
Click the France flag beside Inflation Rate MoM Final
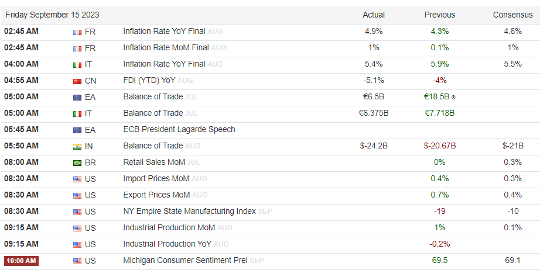pos(77,48)
